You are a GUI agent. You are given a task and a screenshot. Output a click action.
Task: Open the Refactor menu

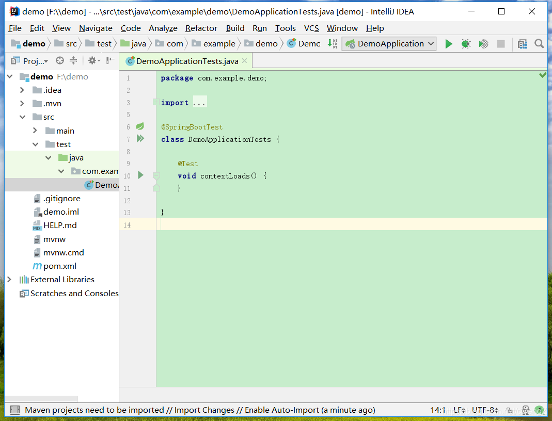tap(201, 28)
